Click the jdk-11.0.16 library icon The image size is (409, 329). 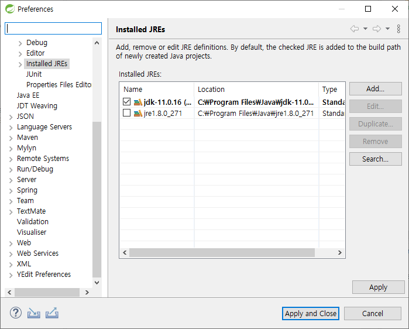[x=138, y=102]
